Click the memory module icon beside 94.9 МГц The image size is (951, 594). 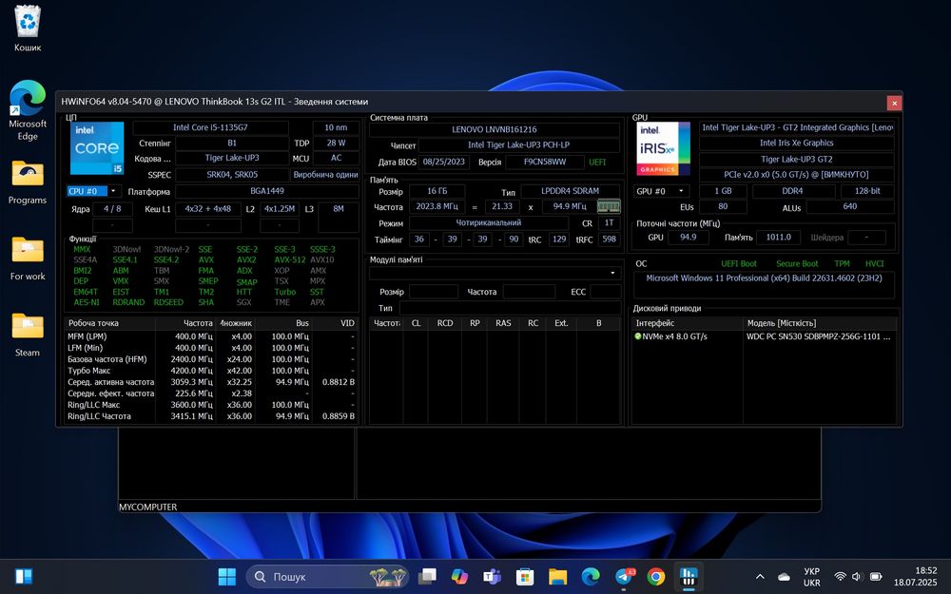609,206
